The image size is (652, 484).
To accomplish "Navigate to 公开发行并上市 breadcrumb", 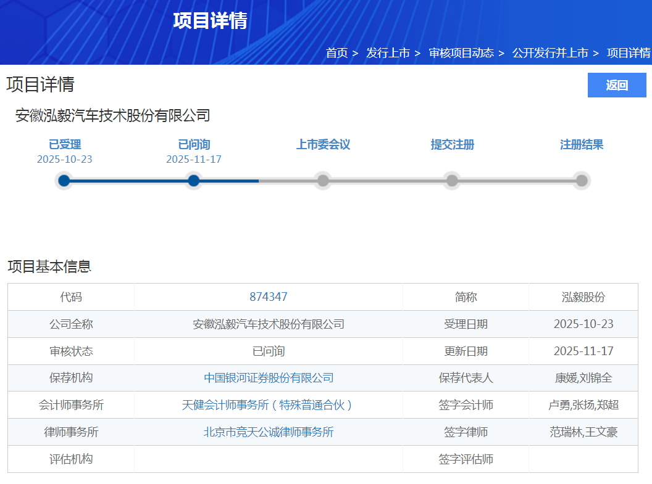I will click(x=550, y=53).
